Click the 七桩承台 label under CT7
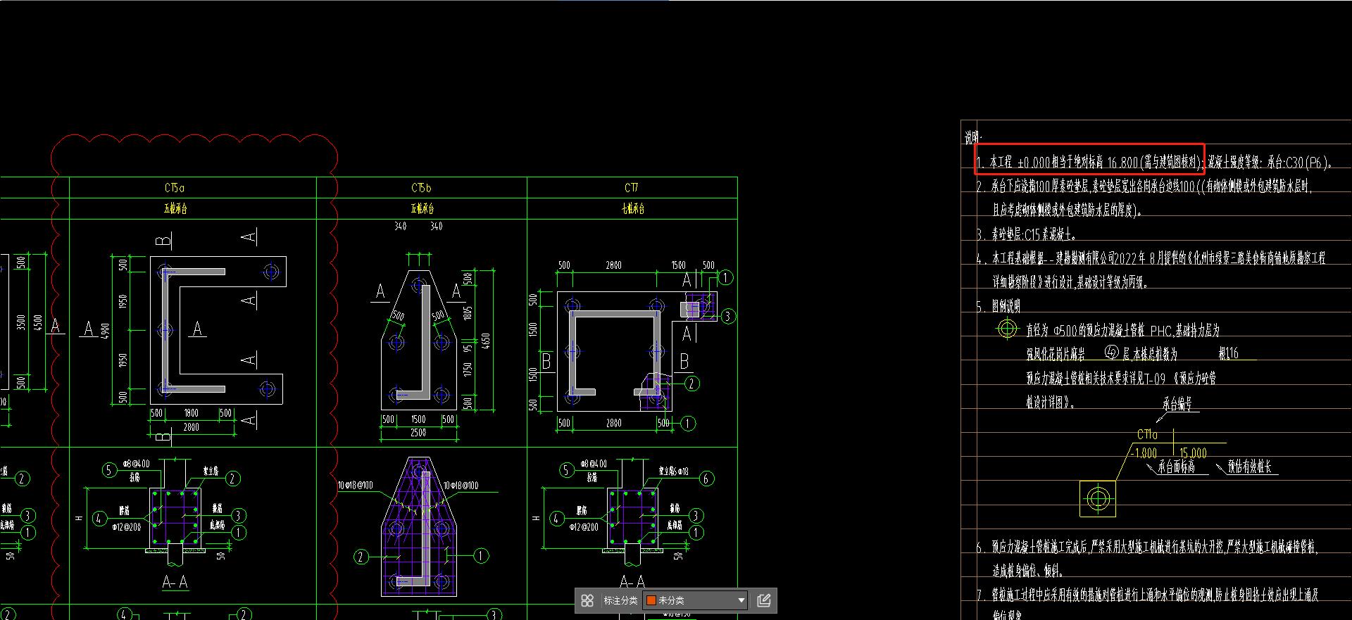Screen dimensions: 1352x620 pyautogui.click(x=633, y=209)
